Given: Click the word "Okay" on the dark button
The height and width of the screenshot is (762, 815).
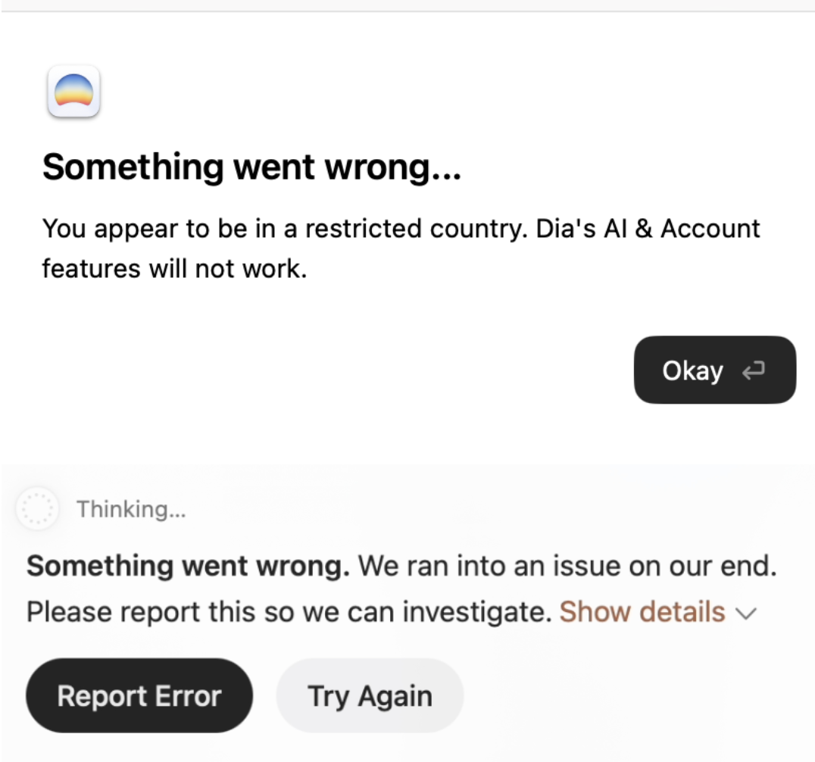Looking at the screenshot, I should [692, 370].
